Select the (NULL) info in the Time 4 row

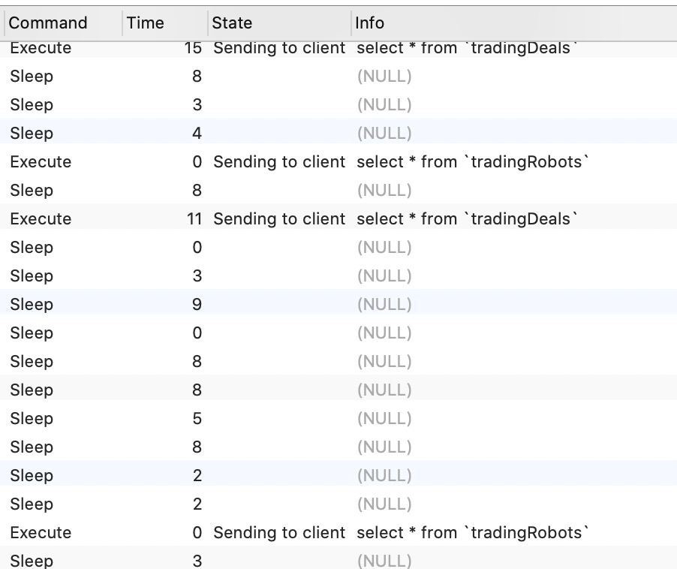384,134
